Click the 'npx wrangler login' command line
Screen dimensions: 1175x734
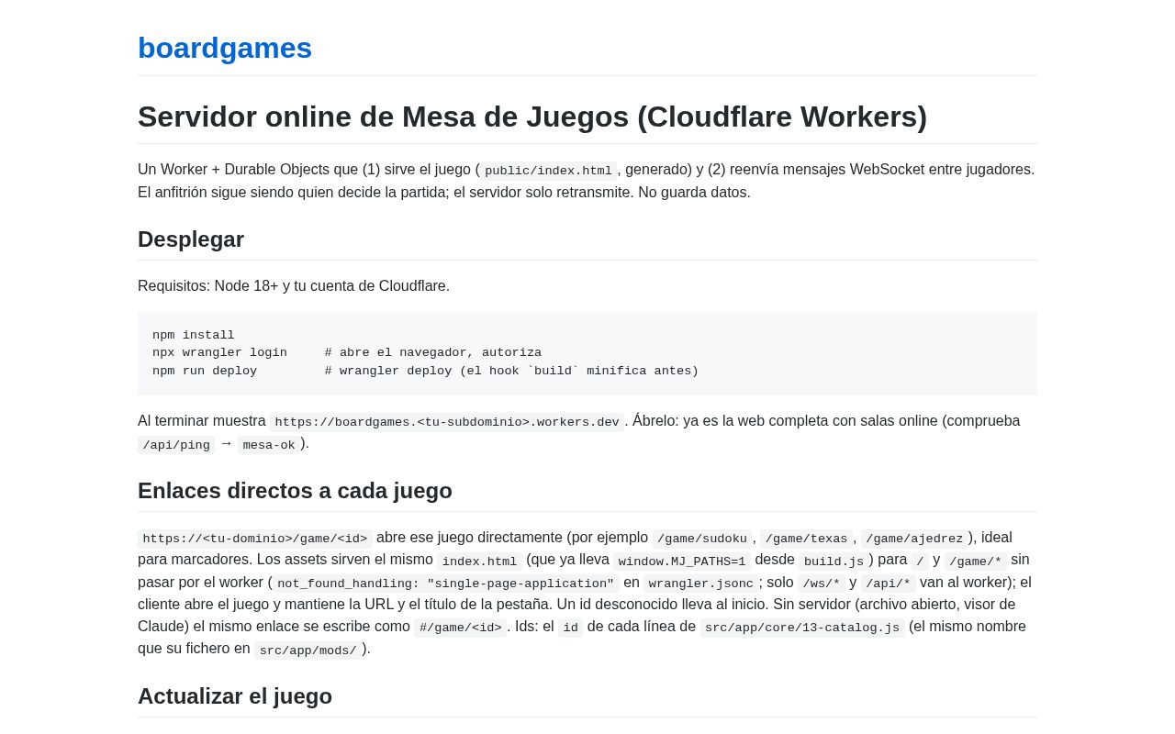tap(219, 353)
